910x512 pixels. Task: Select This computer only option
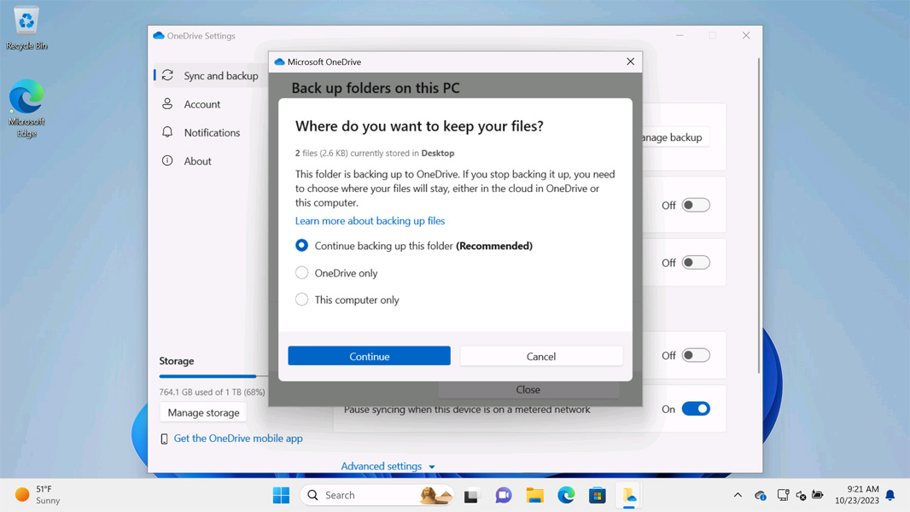tap(300, 300)
